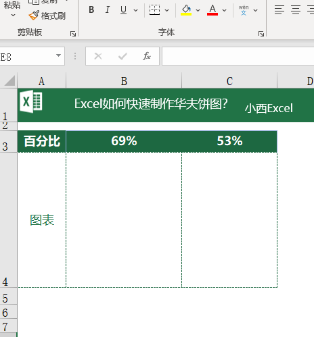This screenshot has height=337, width=314.
Task: Open font (字体) dialog launcher
Action: 261,34
